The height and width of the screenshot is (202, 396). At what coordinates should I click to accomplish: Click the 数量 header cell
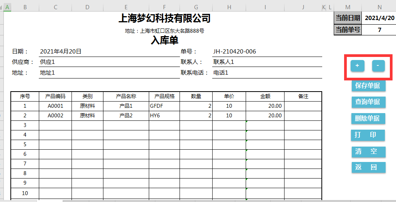click(196, 96)
